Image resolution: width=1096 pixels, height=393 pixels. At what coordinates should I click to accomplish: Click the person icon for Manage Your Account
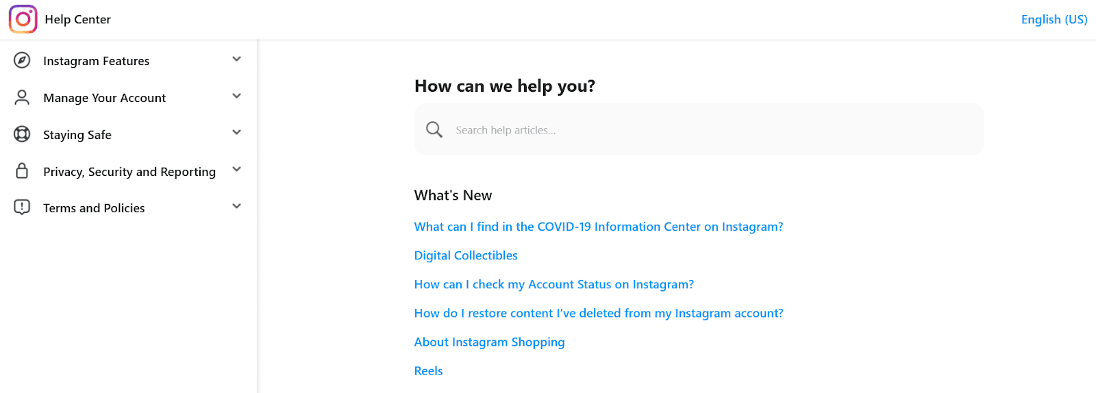click(x=22, y=97)
